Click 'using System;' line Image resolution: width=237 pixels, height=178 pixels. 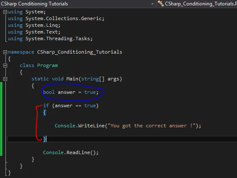pyautogui.click(x=27, y=12)
